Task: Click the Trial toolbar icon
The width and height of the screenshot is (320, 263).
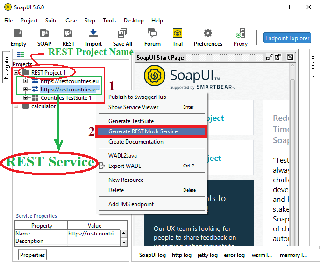Action: point(178,38)
